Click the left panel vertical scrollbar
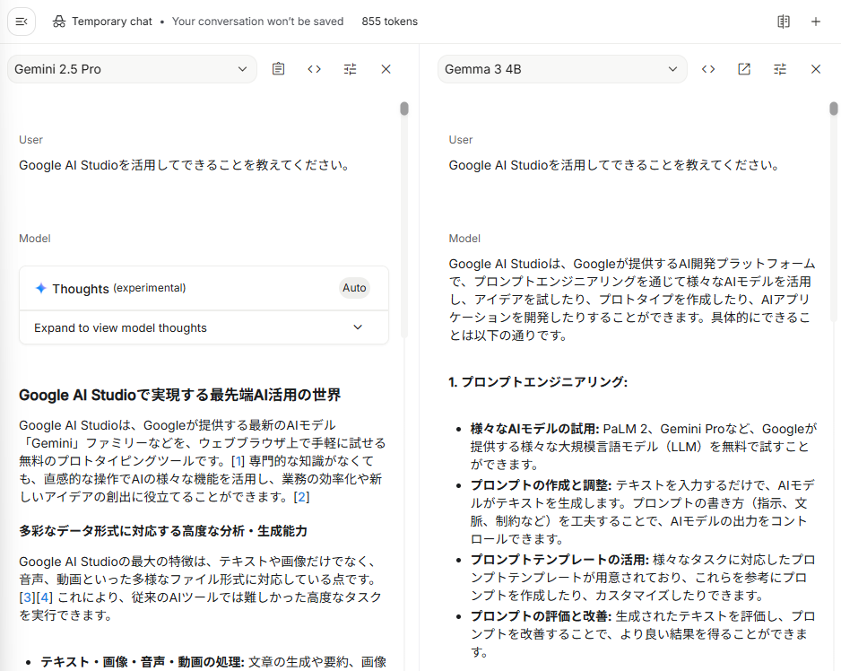 pos(404,109)
